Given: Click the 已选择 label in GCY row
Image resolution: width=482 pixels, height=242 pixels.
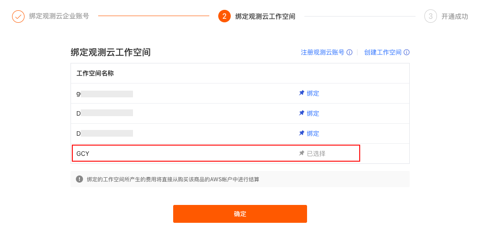Looking at the screenshot, I should pos(316,154).
